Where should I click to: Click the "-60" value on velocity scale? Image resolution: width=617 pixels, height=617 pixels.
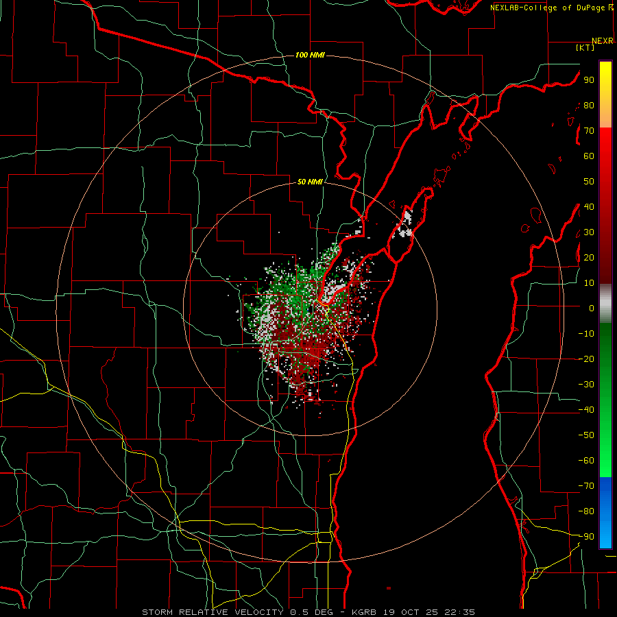(586, 461)
